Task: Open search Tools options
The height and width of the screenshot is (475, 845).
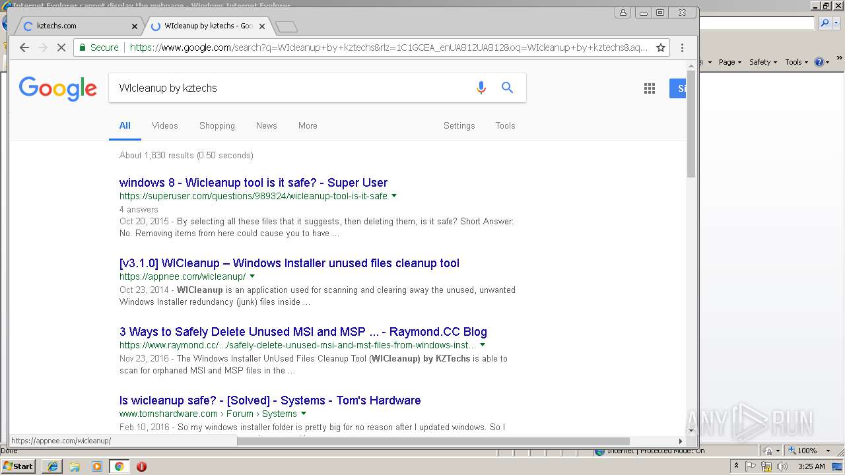Action: 506,125
